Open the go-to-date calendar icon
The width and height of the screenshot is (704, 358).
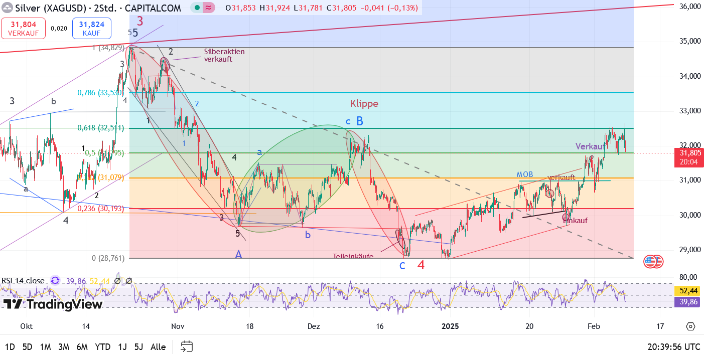[x=187, y=346]
